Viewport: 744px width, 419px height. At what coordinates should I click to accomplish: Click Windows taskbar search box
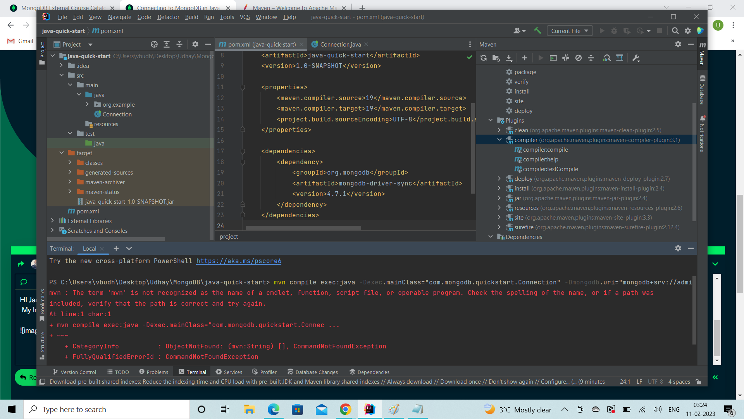107,409
